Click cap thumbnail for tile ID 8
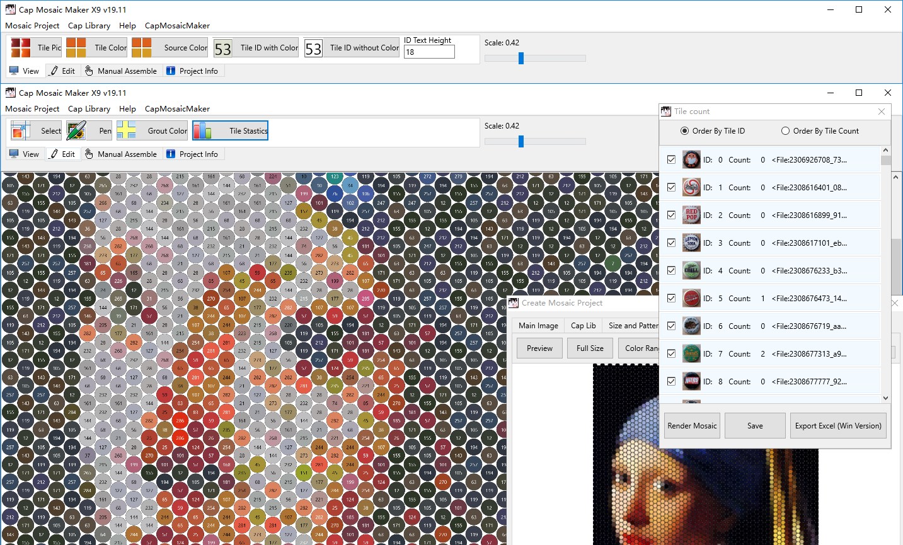Image resolution: width=903 pixels, height=545 pixels. point(691,381)
